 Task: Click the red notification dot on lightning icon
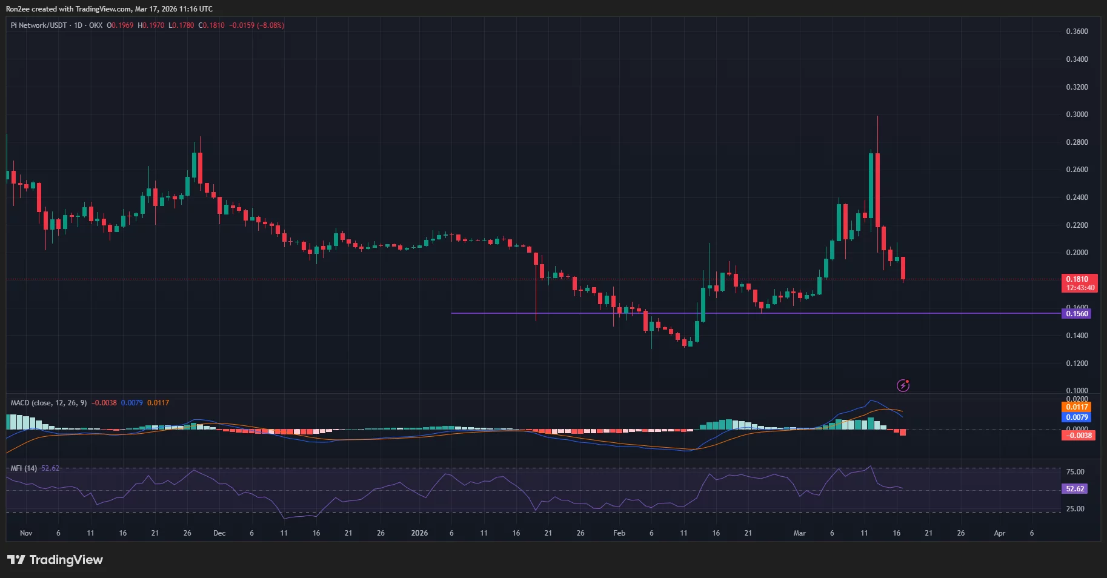908,380
